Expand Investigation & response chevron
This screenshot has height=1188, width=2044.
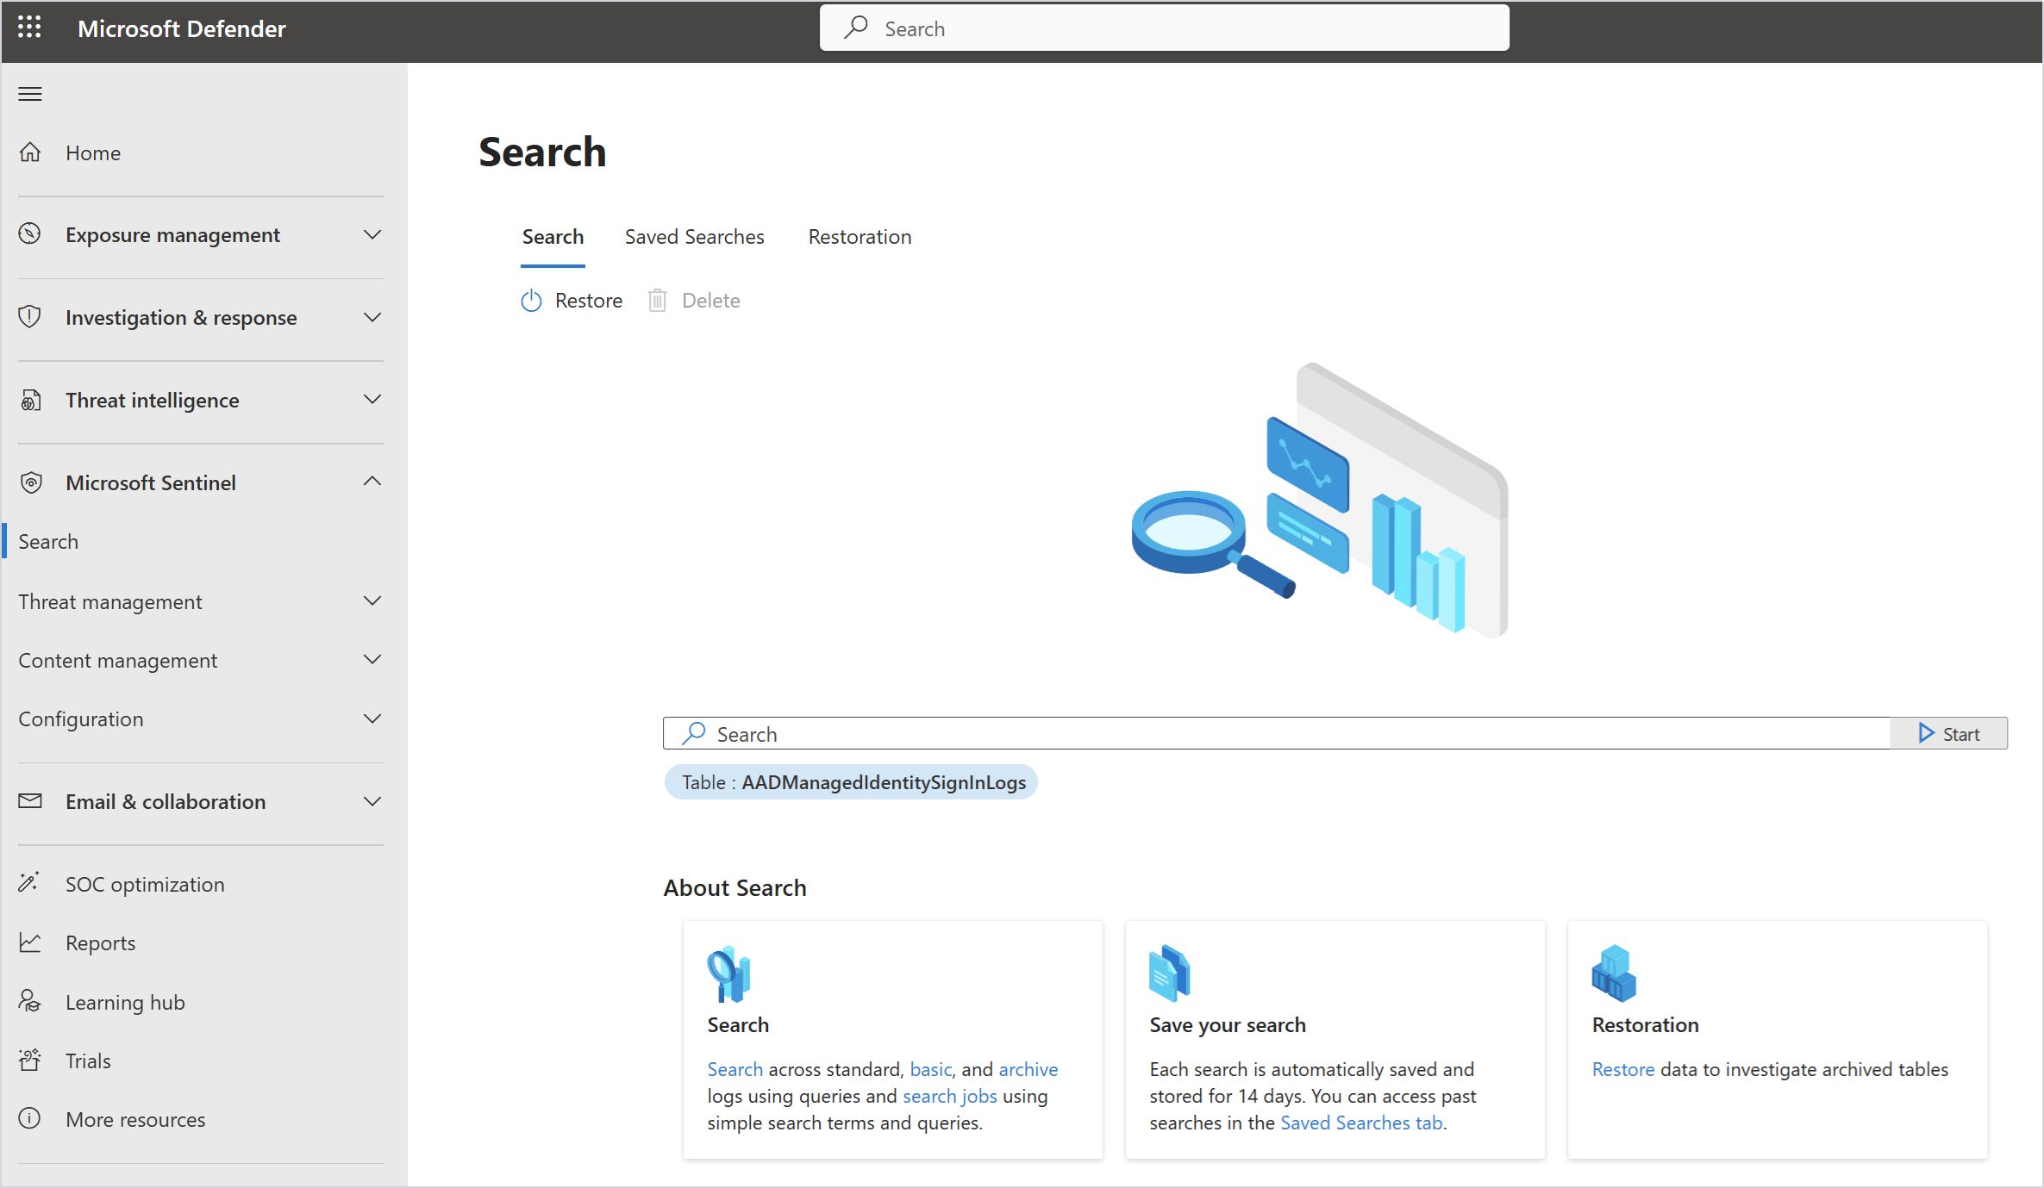click(372, 317)
